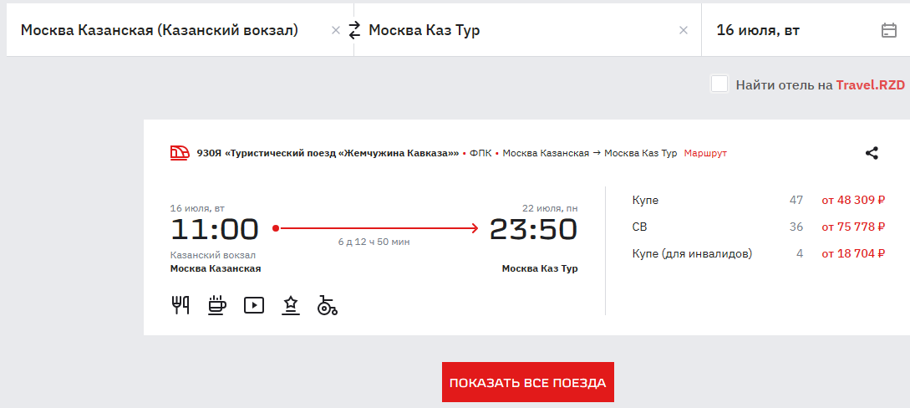Show all trains with ПОКАЗАТЬ ВСЕ ПОЕЗДА
Screen dimensions: 910x408
coord(527,382)
